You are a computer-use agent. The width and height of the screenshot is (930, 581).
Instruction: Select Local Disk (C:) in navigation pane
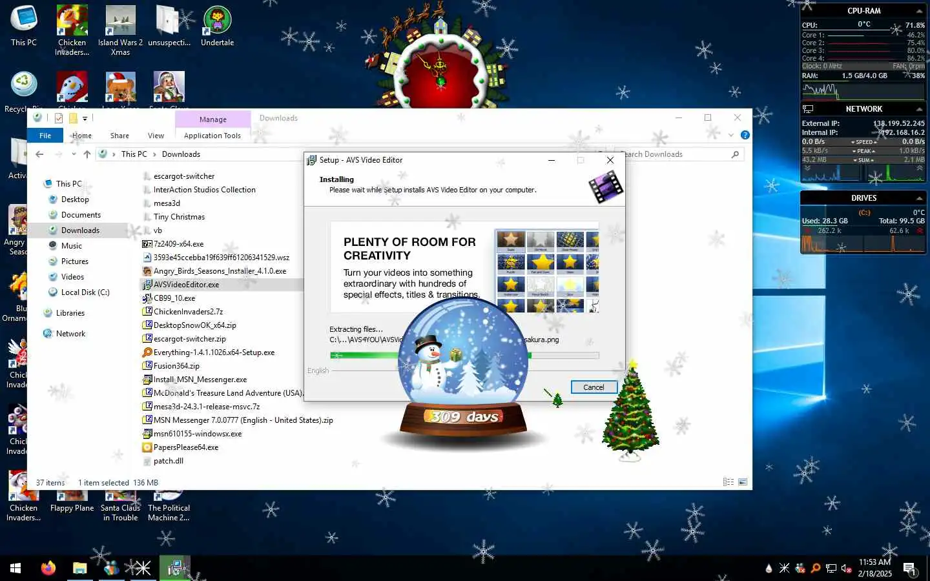pyautogui.click(x=85, y=292)
